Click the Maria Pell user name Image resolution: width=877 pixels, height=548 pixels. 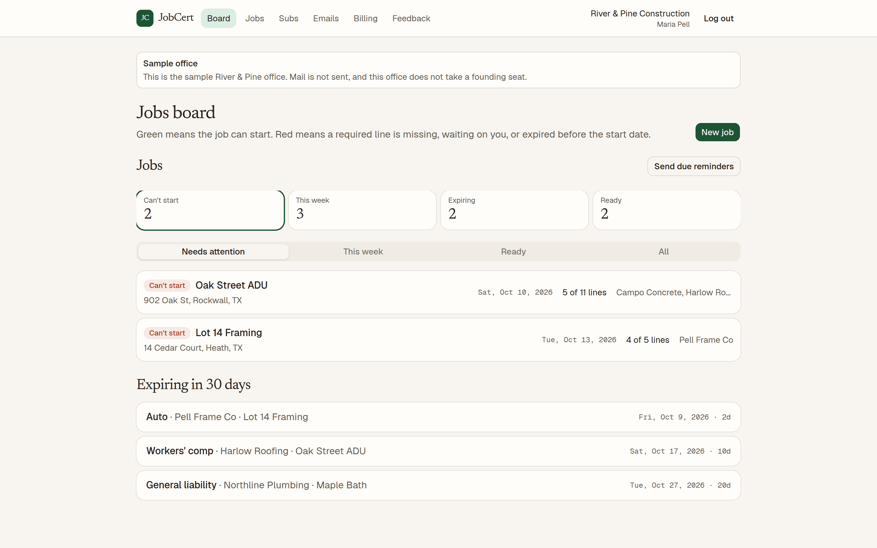pyautogui.click(x=673, y=24)
